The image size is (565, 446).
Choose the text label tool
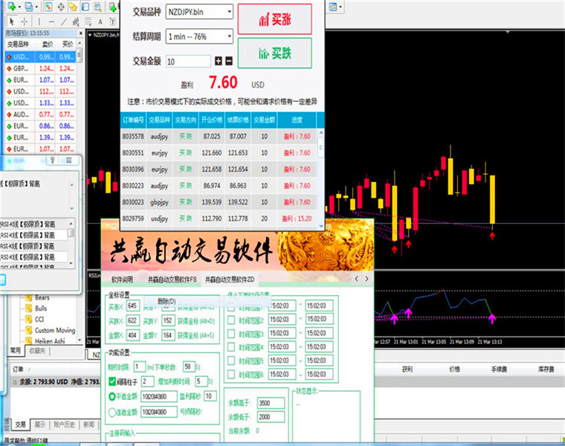[x=100, y=22]
